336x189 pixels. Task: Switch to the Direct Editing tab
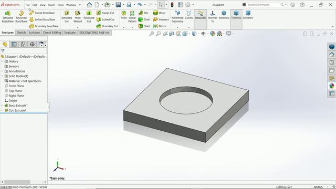52,33
